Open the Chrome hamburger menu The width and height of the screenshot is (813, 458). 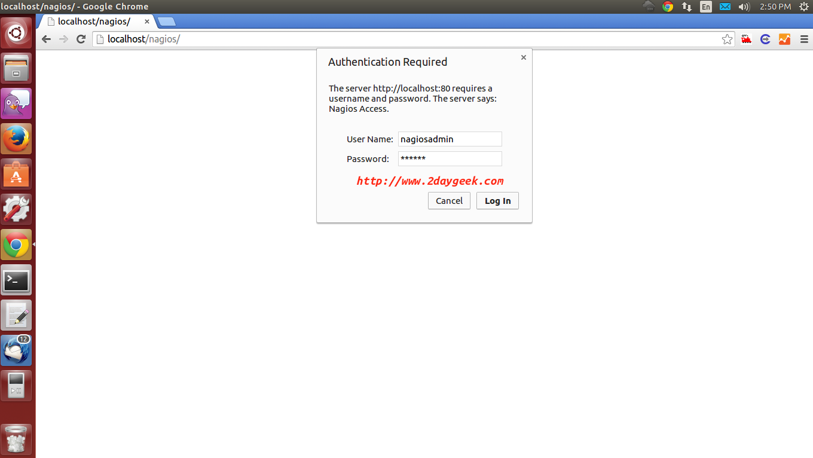click(x=804, y=39)
